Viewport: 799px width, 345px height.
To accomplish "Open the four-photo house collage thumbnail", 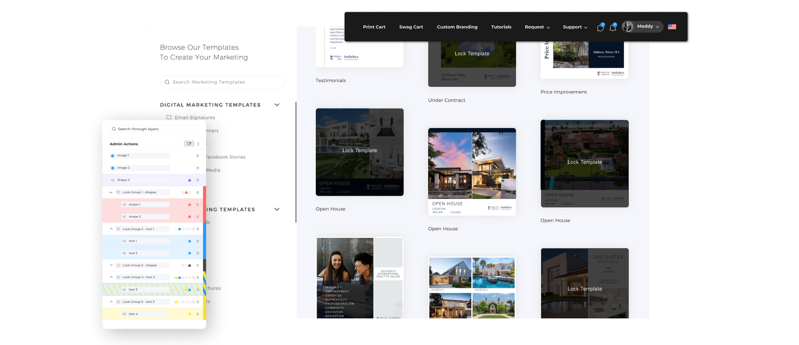I will click(x=472, y=288).
